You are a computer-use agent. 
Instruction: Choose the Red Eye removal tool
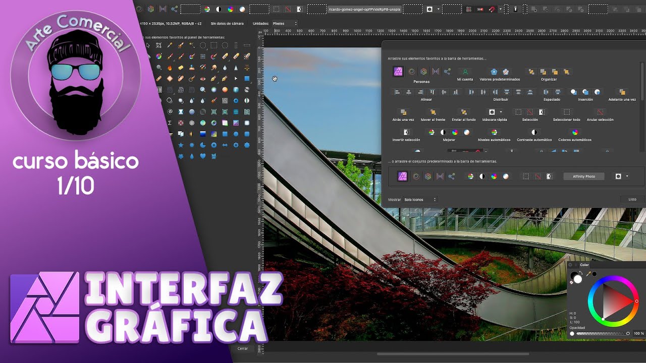(203, 79)
